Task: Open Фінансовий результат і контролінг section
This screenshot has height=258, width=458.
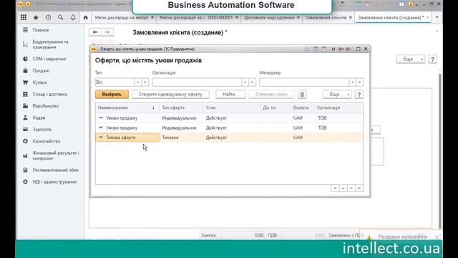Action: [x=56, y=156]
